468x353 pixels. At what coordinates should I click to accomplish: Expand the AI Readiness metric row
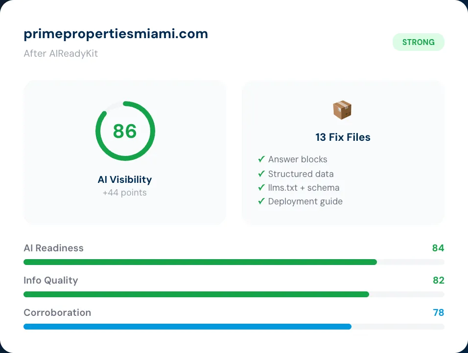[234, 254]
